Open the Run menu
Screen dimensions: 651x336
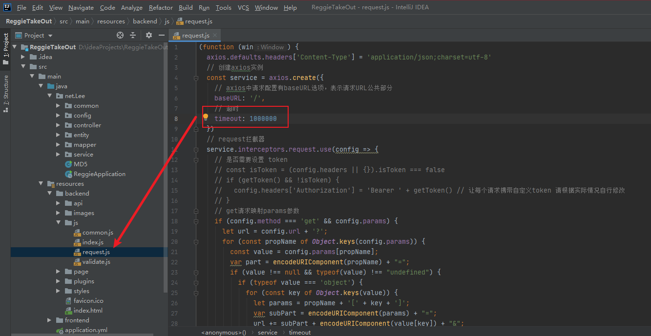[x=204, y=7]
